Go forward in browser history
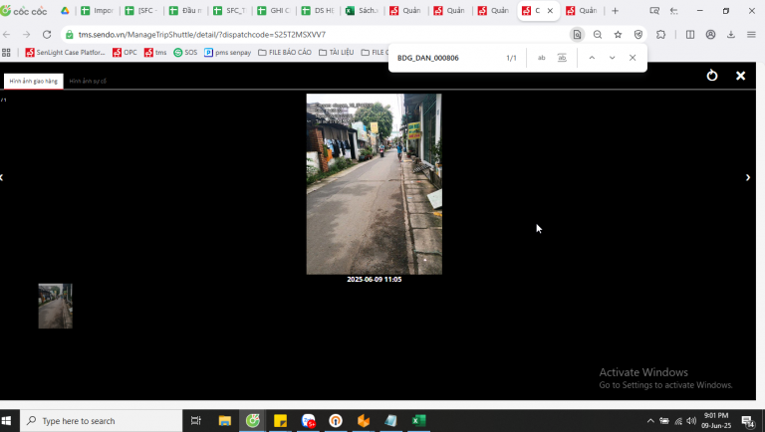 pos(26,34)
